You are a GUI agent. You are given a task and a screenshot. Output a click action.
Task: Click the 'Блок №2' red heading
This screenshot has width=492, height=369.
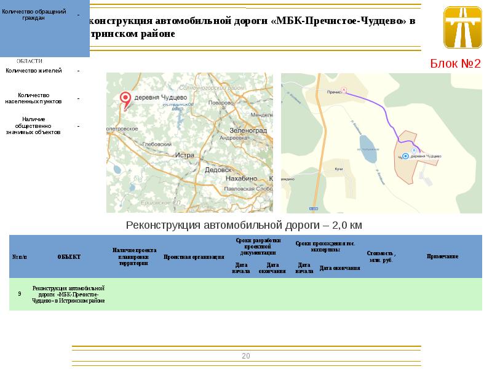point(454,64)
